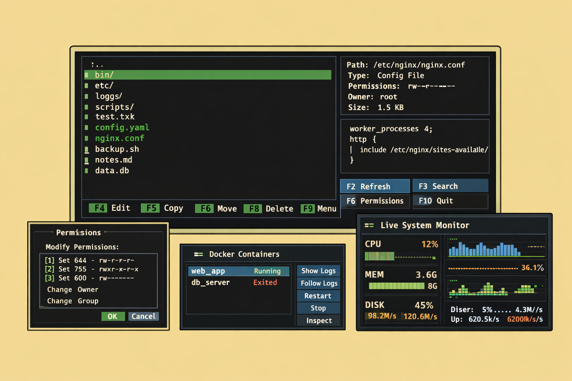This screenshot has width=572, height=381.
Task: Click the Docker Containers panel header icon
Action: pos(199,254)
